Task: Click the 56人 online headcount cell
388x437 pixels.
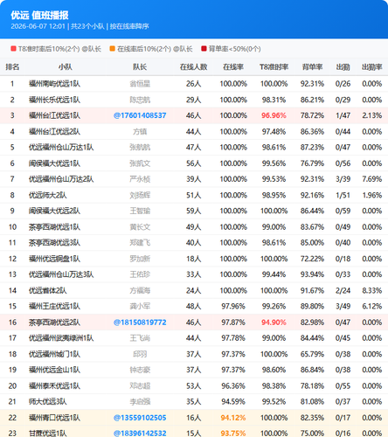Action: pos(193,163)
